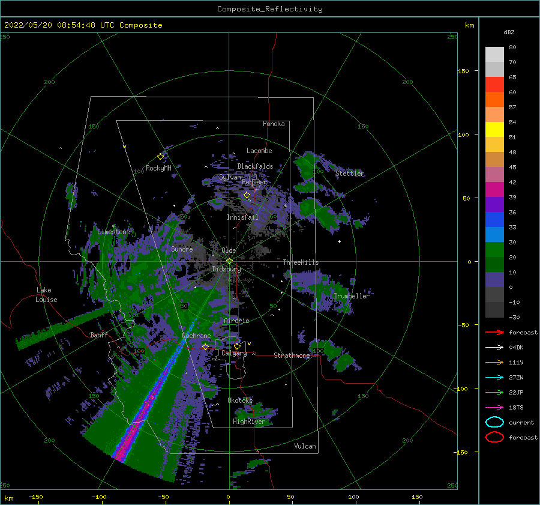This screenshot has height=505, width=540.
Task: Click the Blackfalds city label
Action: tap(255, 166)
